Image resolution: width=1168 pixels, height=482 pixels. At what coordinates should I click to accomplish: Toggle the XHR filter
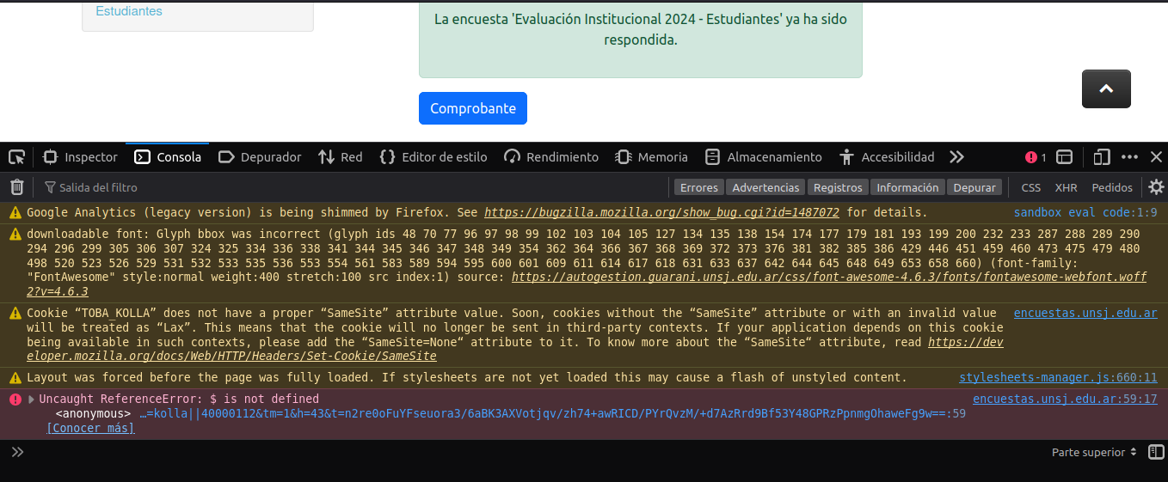pos(1066,187)
